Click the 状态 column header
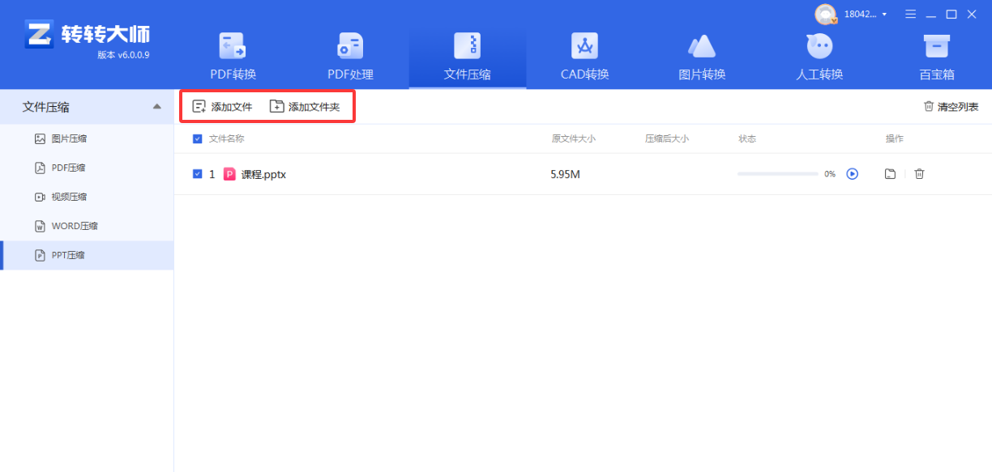The image size is (992, 472). pyautogui.click(x=747, y=139)
